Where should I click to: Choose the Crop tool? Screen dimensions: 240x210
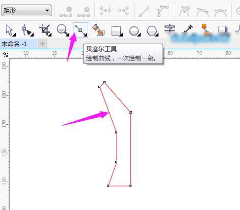pos(45,30)
